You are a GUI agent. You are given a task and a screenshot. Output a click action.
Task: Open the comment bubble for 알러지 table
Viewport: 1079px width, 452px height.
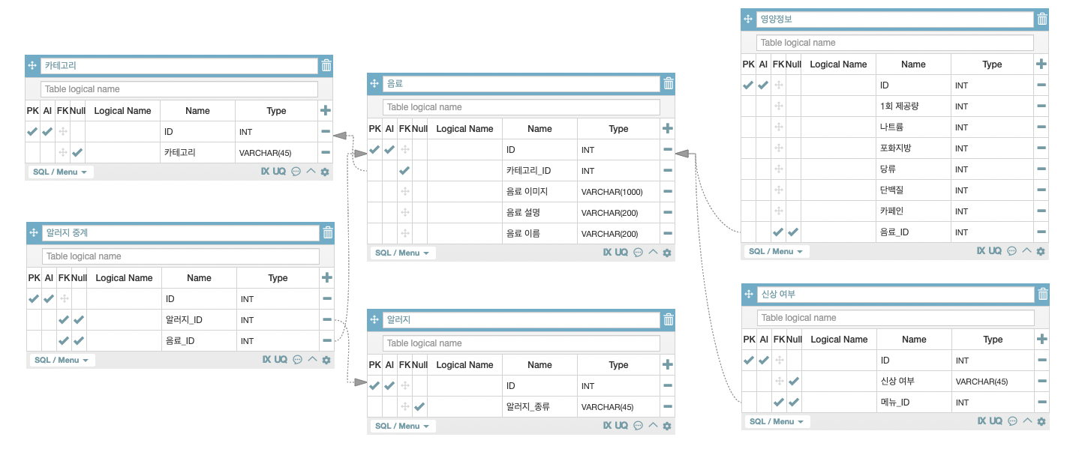[x=638, y=426]
